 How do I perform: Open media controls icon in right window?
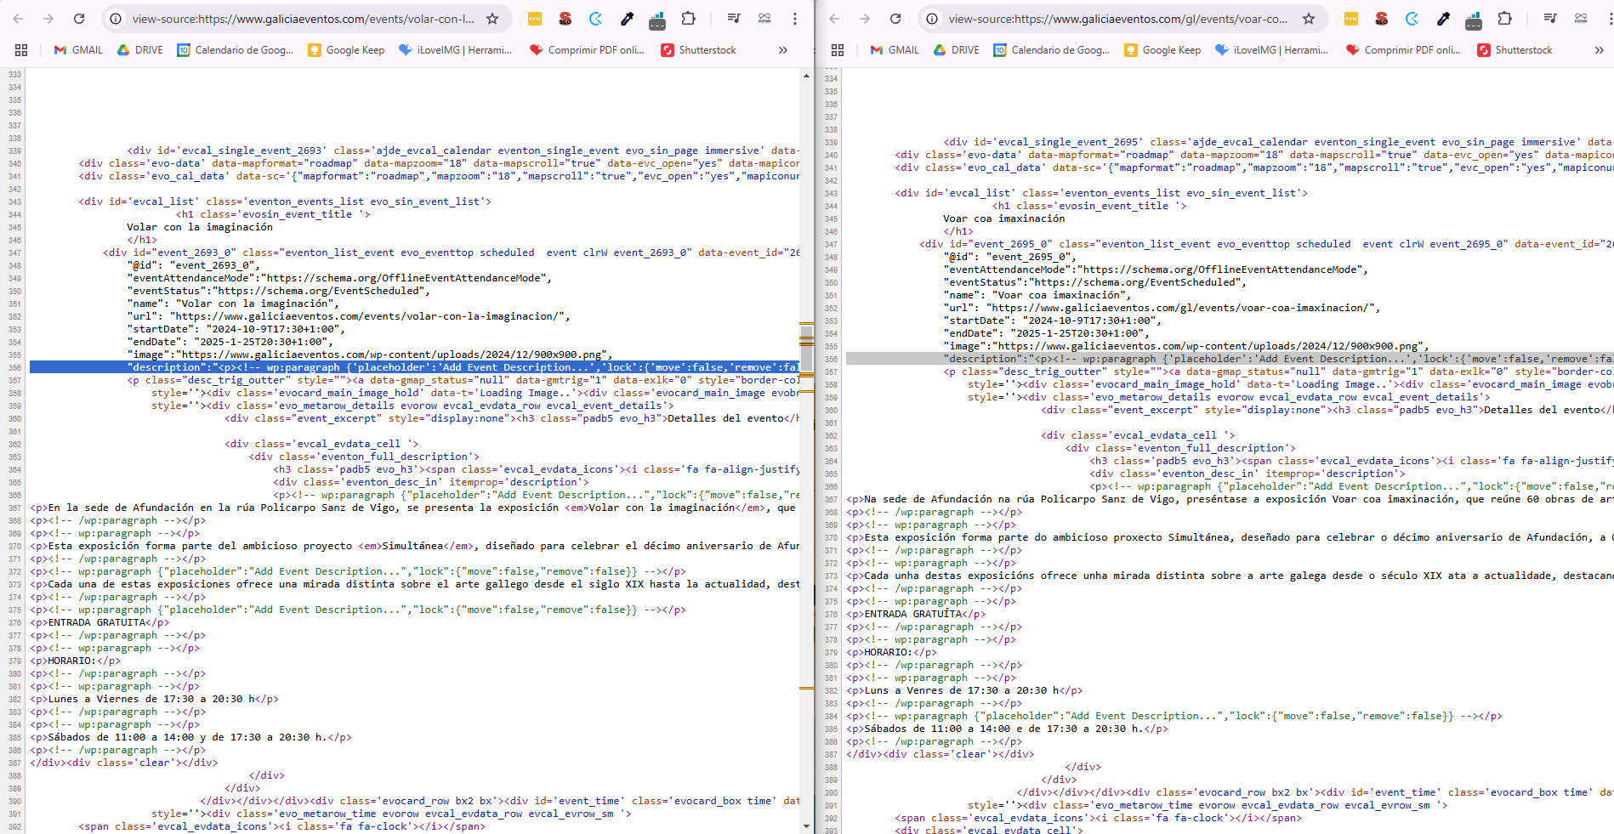[1550, 19]
